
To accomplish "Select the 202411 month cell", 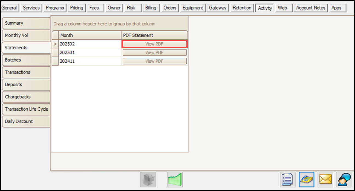I will click(90, 61).
